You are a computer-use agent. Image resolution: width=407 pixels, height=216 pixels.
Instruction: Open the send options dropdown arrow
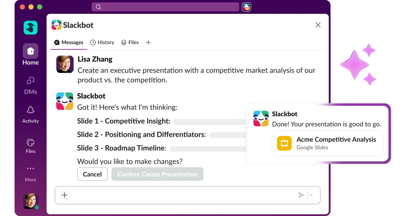[311, 195]
